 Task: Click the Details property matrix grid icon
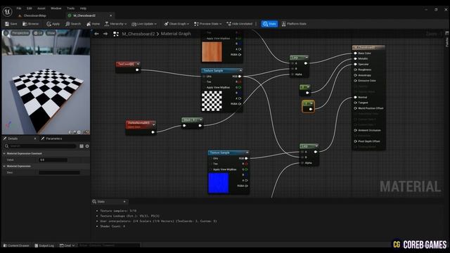click(82, 146)
